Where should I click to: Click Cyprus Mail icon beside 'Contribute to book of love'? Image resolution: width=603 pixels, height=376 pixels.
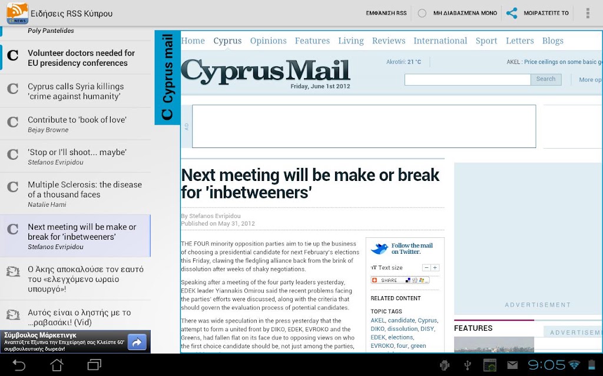coord(13,122)
